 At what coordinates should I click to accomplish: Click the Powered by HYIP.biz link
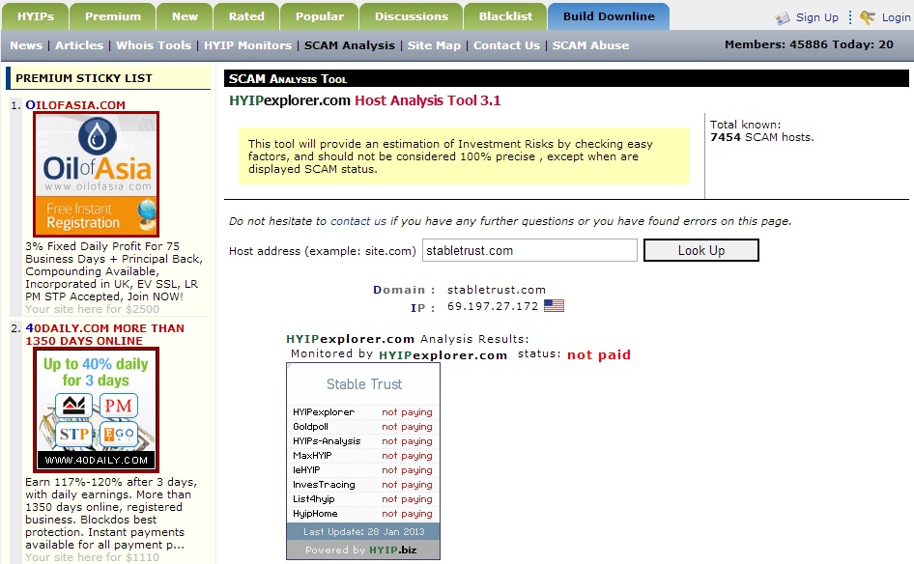point(360,550)
